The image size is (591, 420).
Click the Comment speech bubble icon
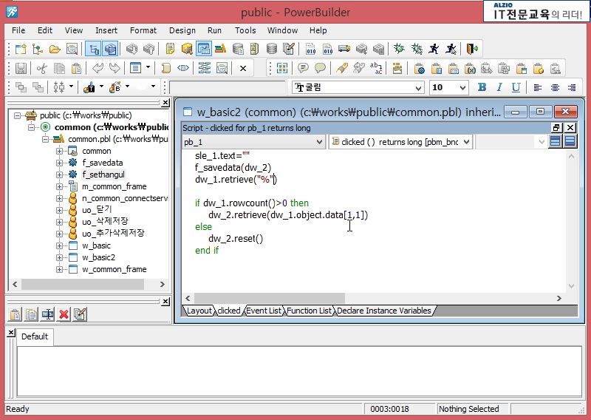303,68
